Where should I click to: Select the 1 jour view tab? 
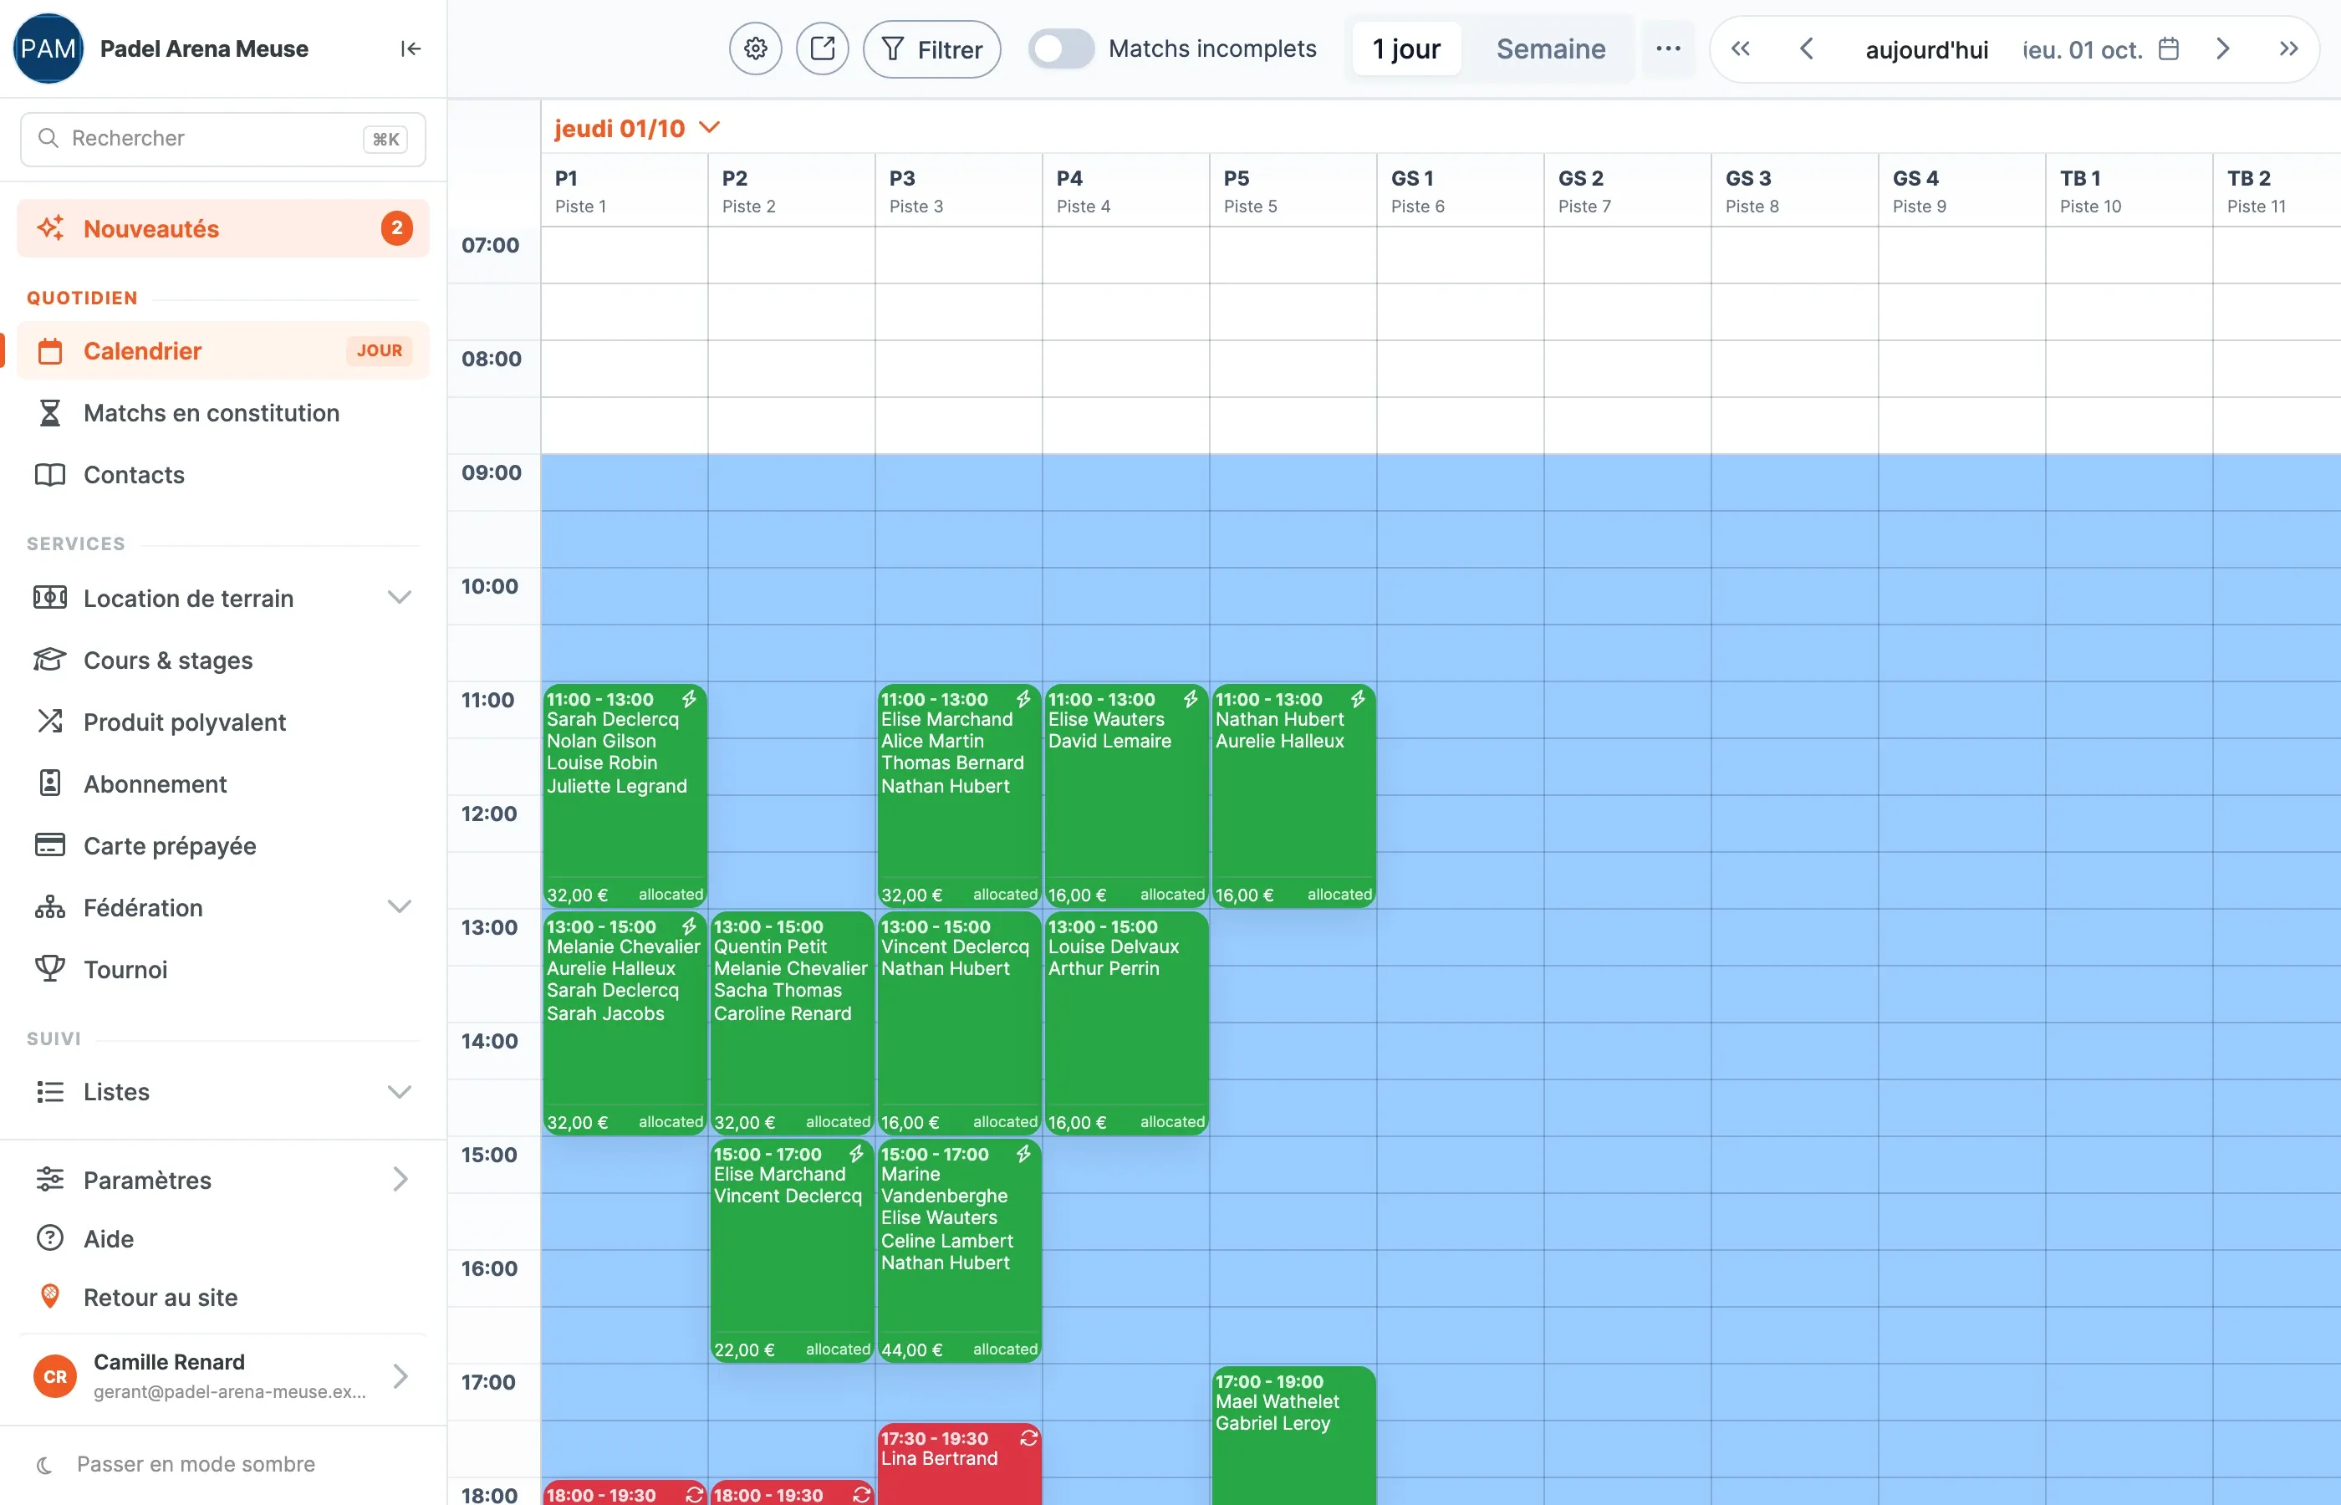click(1406, 48)
